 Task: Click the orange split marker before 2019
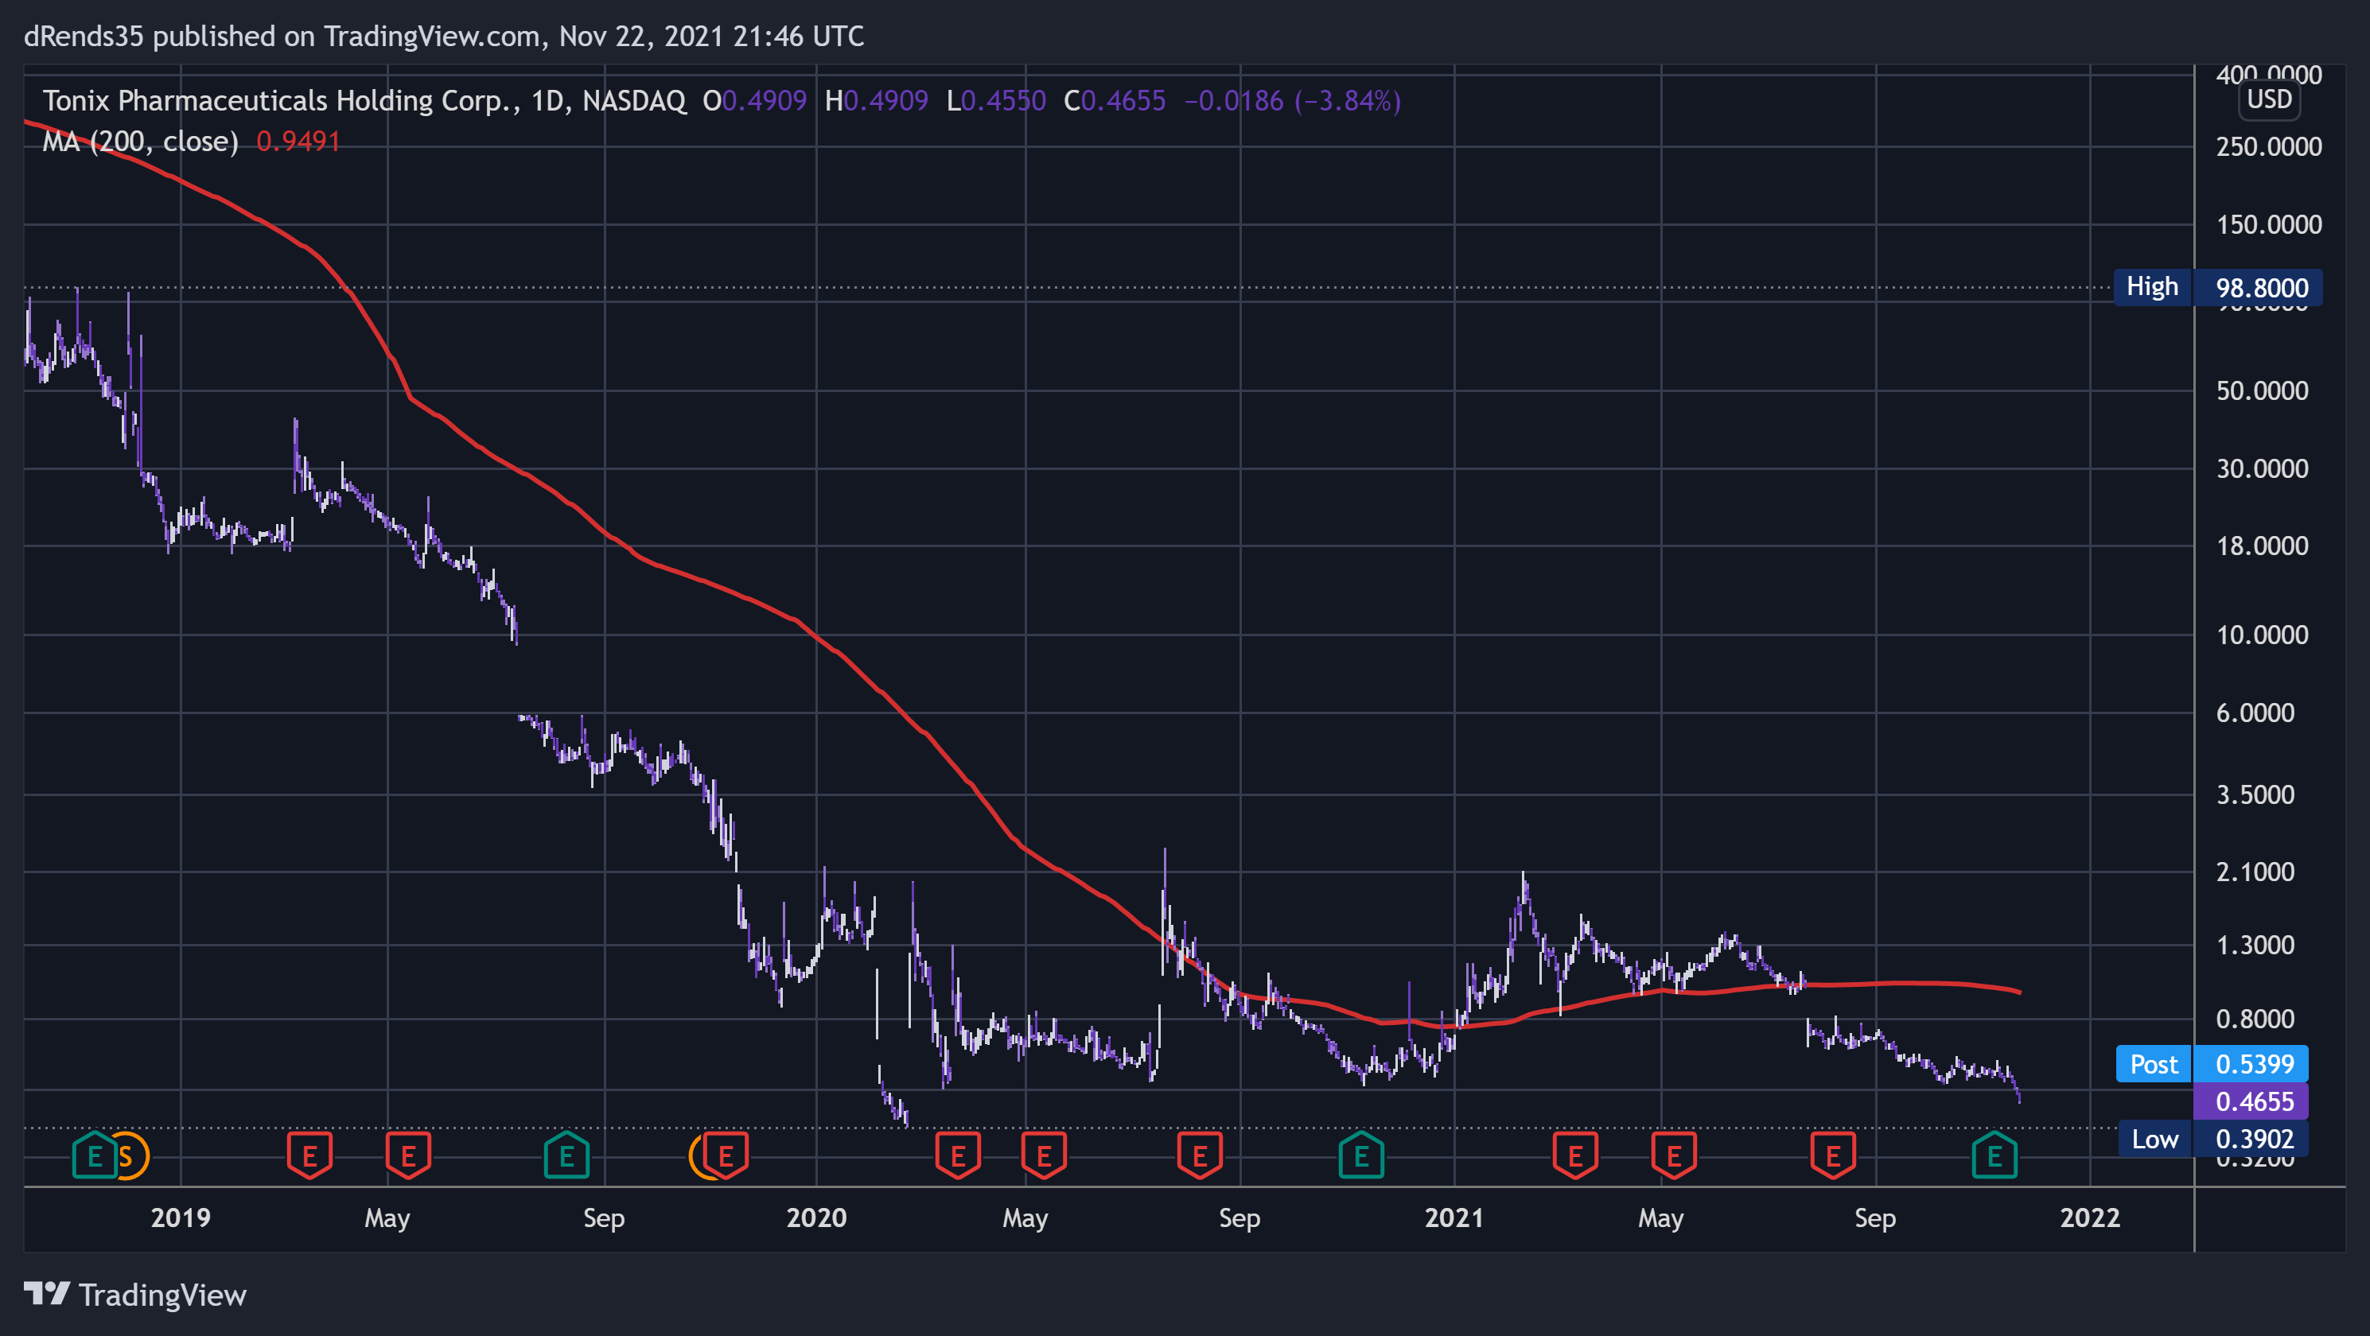pos(129,1155)
